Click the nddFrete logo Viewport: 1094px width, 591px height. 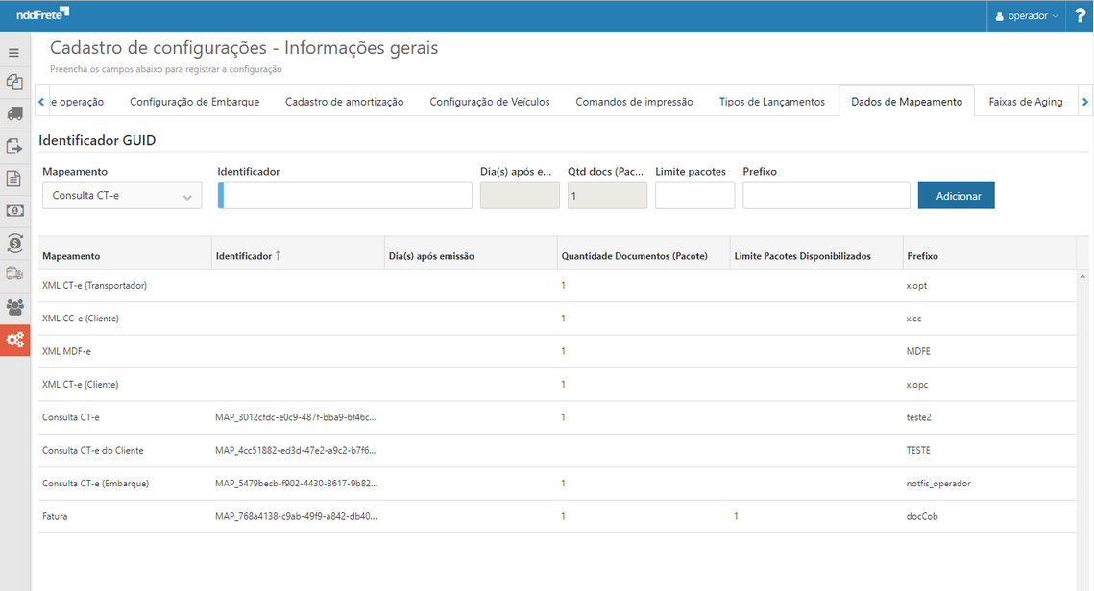pyautogui.click(x=43, y=13)
